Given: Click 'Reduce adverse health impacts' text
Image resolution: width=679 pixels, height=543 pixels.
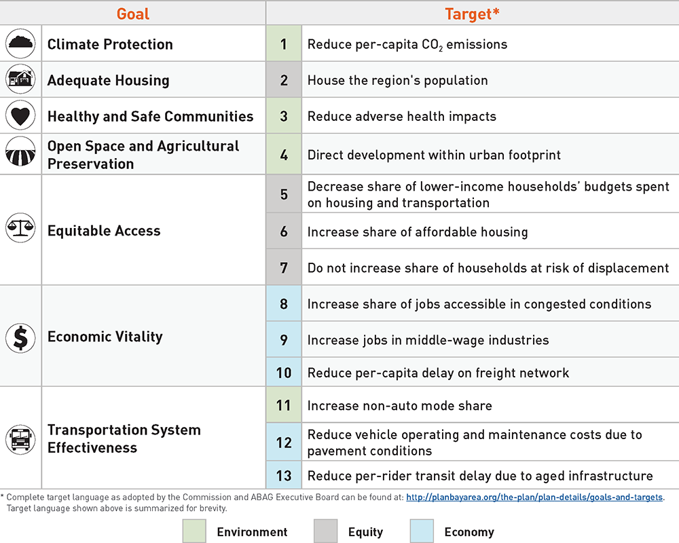Looking at the screenshot, I should coord(402,116).
